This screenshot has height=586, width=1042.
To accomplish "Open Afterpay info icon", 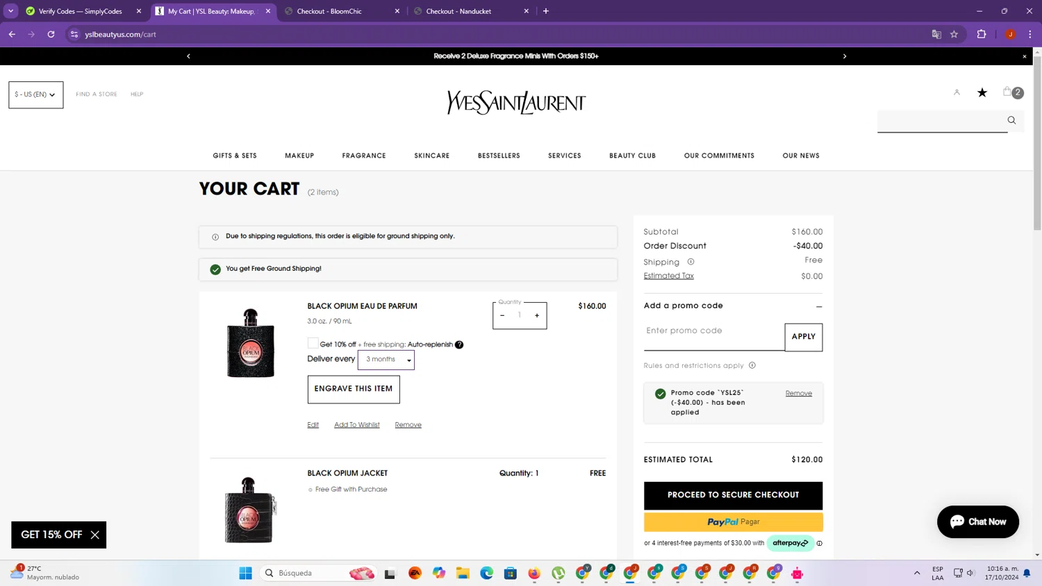I will point(820,543).
